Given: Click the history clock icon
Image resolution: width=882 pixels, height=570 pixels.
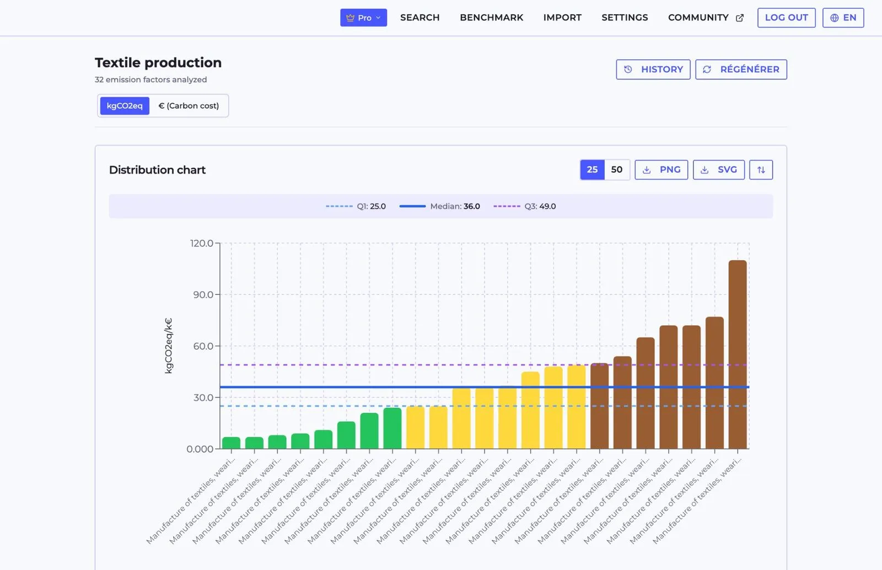Looking at the screenshot, I should pyautogui.click(x=628, y=69).
